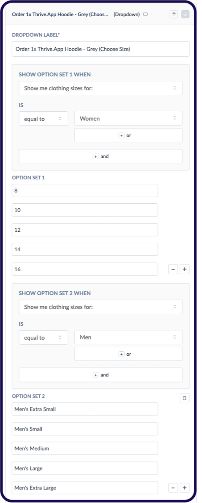The image size is (202, 503).
Task: Add an or condition to Option Set 1
Action: click(x=128, y=135)
